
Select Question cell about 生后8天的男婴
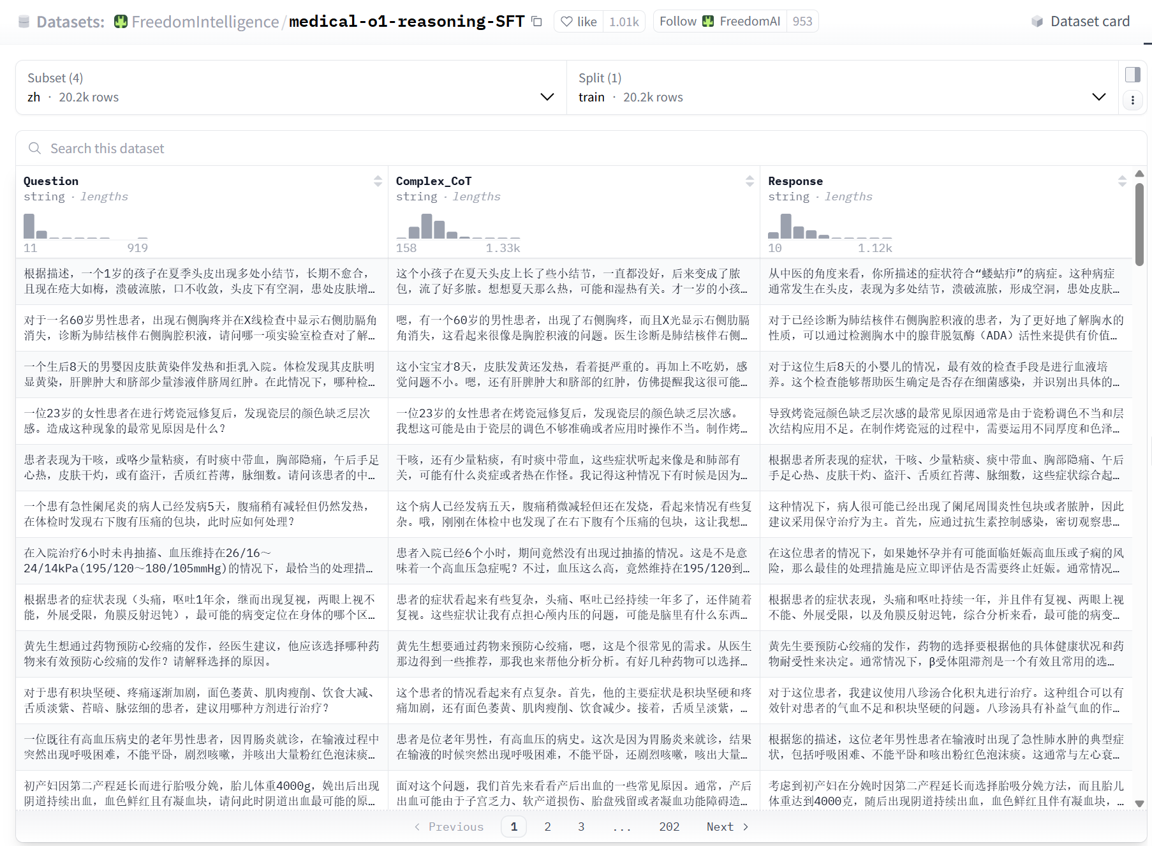[x=202, y=375]
